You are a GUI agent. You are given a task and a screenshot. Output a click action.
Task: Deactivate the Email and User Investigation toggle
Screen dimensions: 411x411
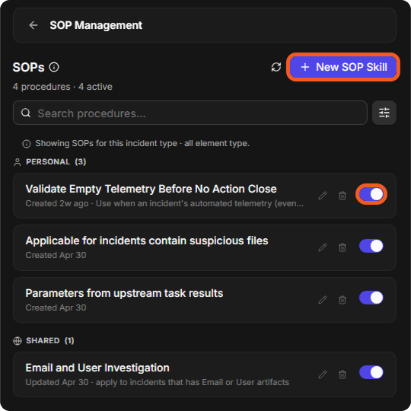[371, 372]
